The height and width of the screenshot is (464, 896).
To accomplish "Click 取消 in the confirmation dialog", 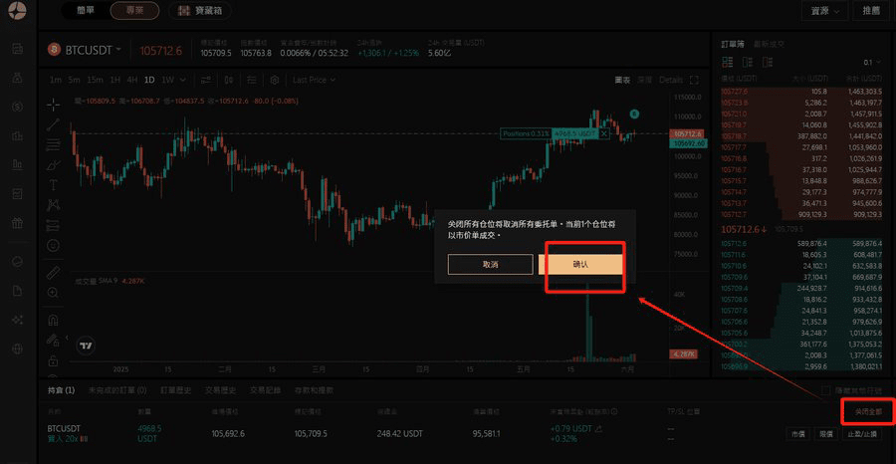I will [490, 264].
